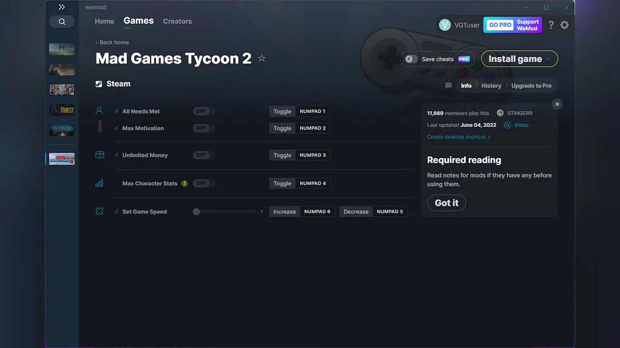The width and height of the screenshot is (620, 348).
Task: Click the game speed cross icon
Action: pyautogui.click(x=99, y=211)
